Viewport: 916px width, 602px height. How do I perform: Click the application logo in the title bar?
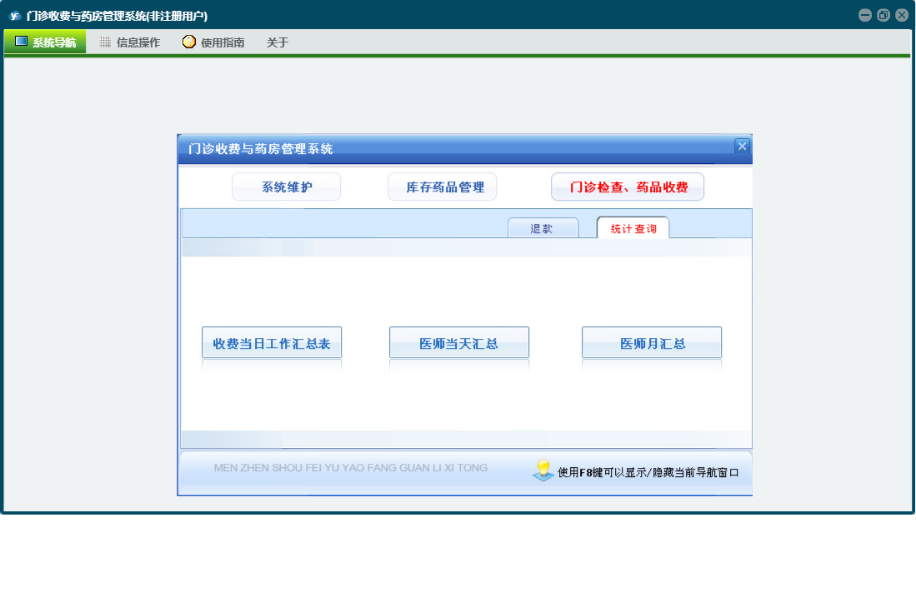point(14,15)
